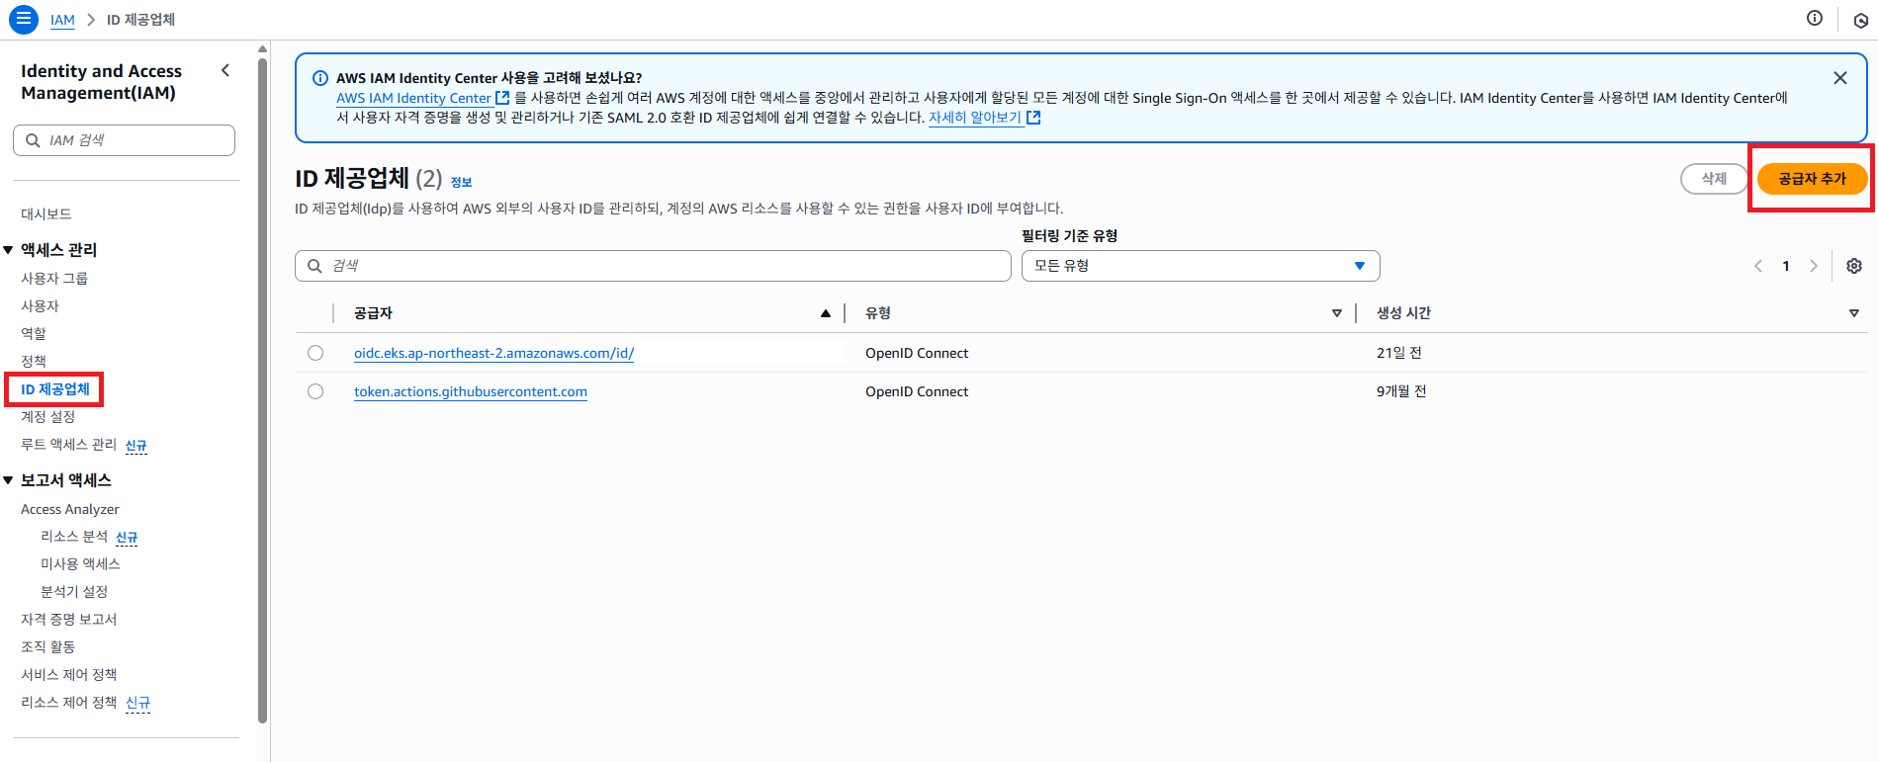Sort by the 생성 시간 column arrow
This screenshot has width=1878, height=762.
(x=1854, y=313)
